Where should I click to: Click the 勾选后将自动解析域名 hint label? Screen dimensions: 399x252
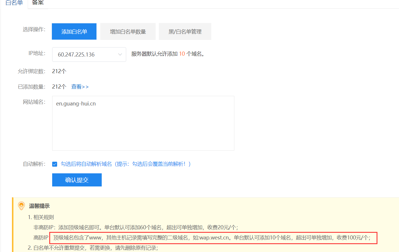point(126,164)
